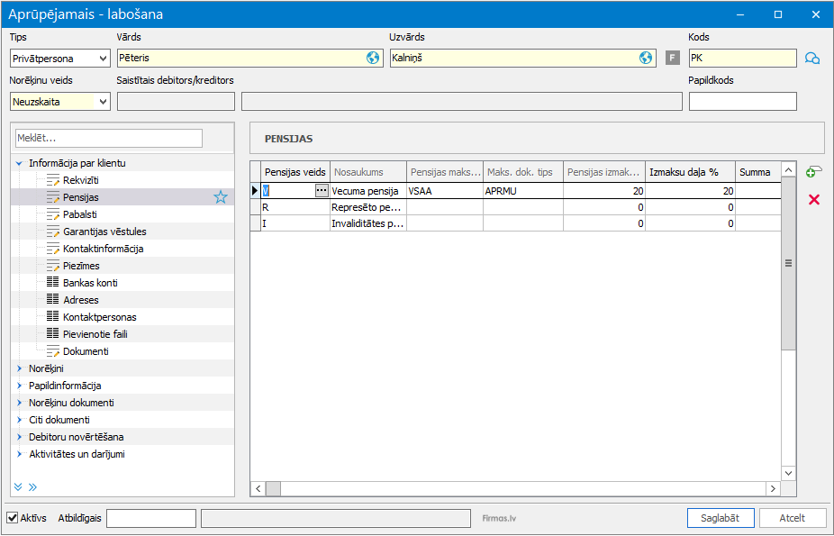The height and width of the screenshot is (536, 834).
Task: Click the globe icon in the Vārds field
Action: click(373, 58)
